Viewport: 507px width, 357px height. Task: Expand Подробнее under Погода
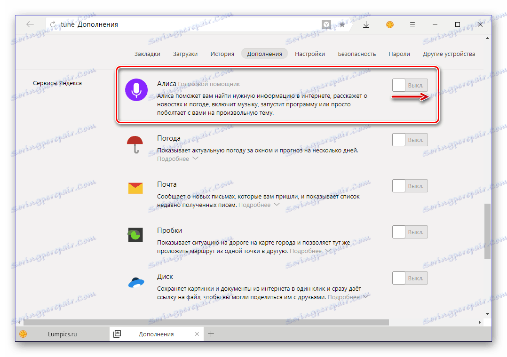point(177,159)
